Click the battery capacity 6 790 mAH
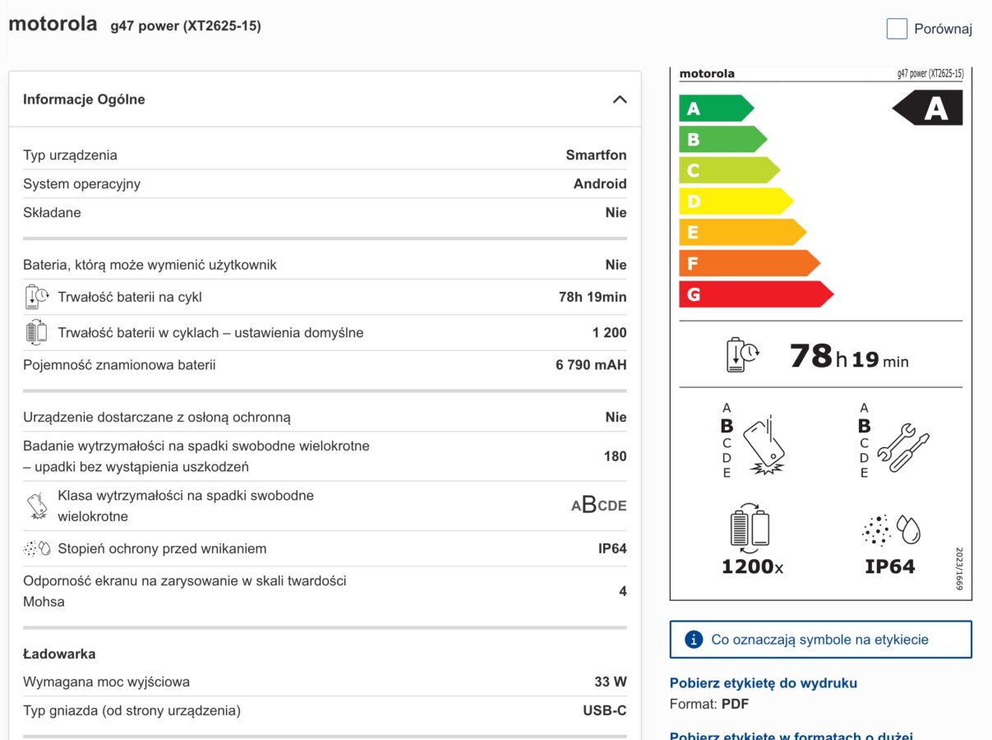This screenshot has height=740, width=992. coord(591,364)
